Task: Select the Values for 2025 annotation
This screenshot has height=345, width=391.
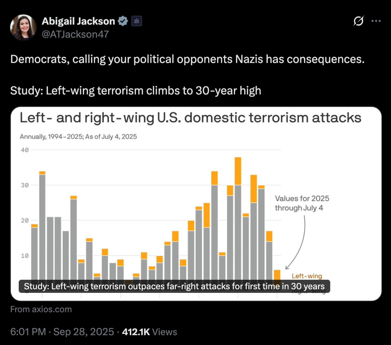Action: point(302,203)
